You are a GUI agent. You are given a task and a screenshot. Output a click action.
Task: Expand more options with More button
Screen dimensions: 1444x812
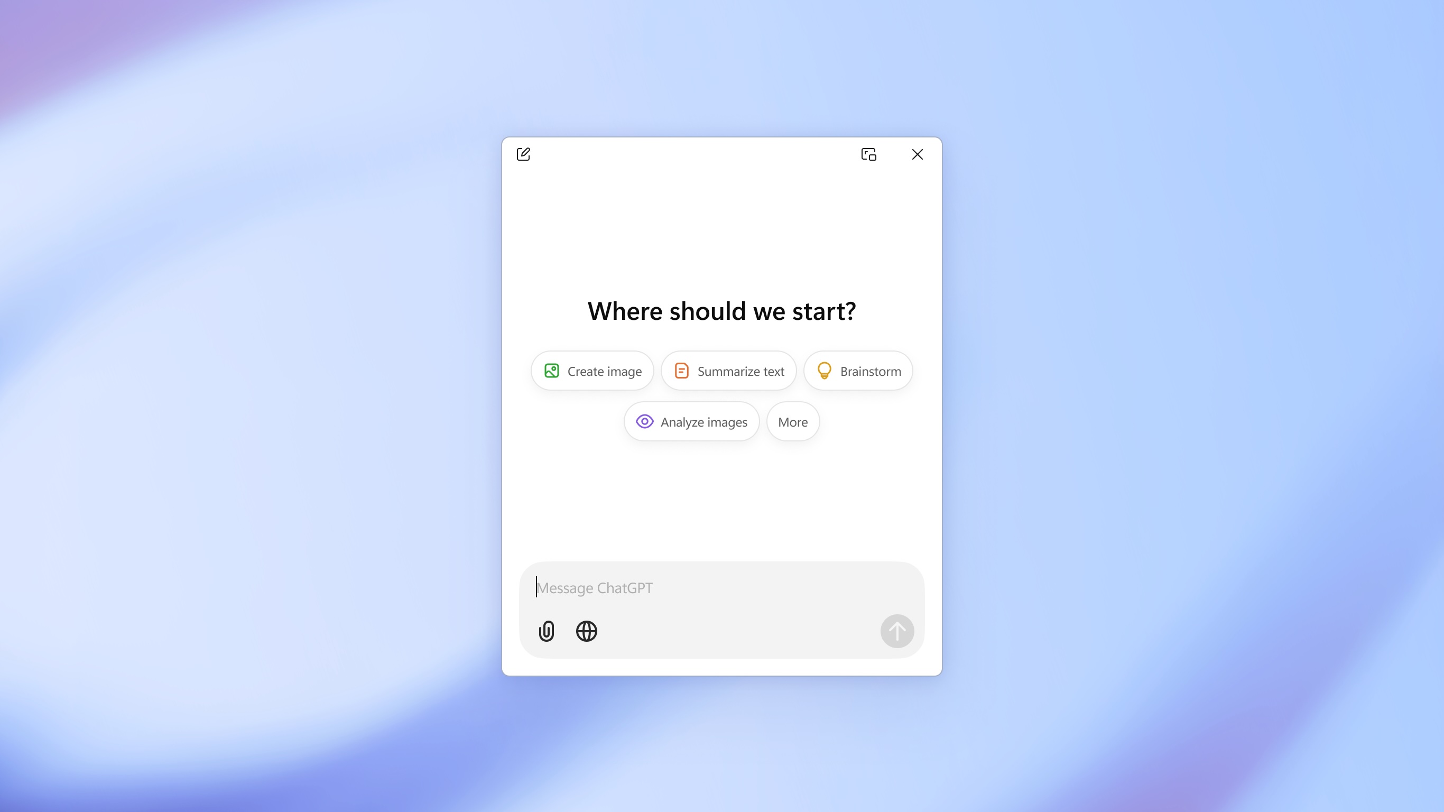(792, 421)
